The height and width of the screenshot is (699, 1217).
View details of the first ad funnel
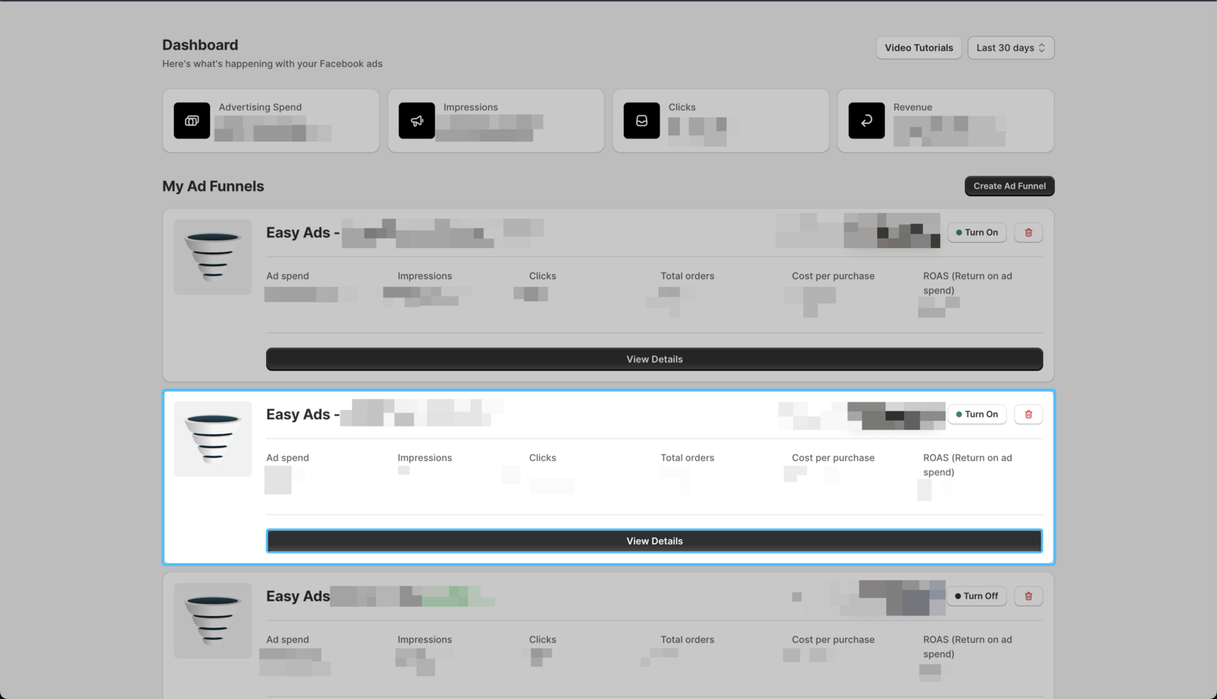(654, 359)
